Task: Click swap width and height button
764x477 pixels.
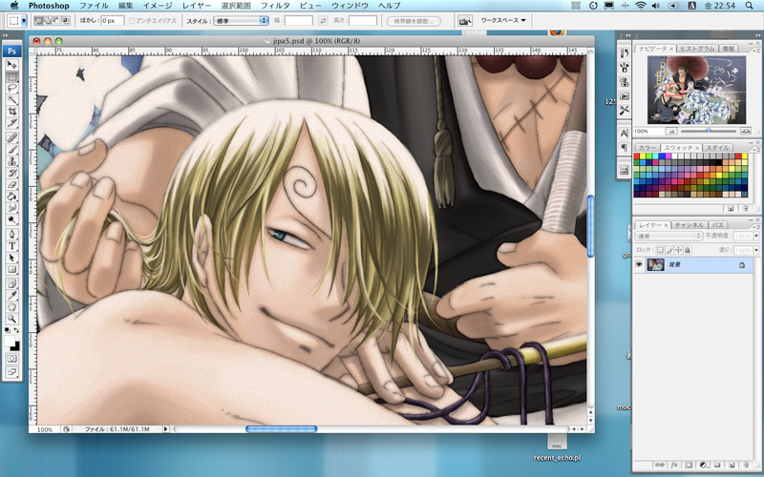Action: point(323,21)
